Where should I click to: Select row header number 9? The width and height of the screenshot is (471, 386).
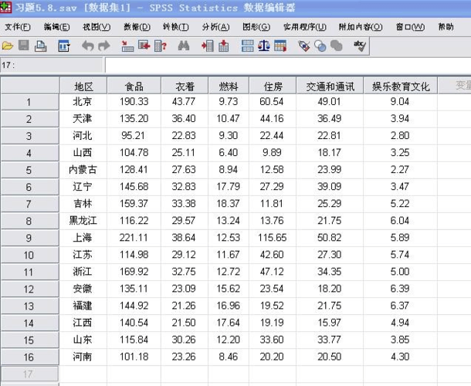coord(29,239)
